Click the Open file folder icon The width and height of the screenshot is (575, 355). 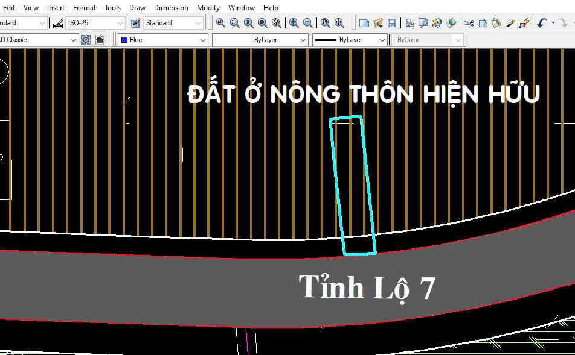point(378,23)
